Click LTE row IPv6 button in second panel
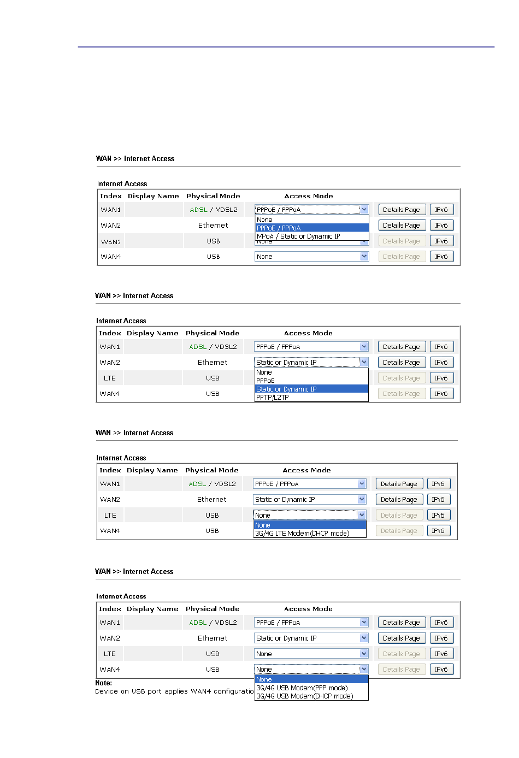This screenshot has height=758, width=519. tap(441, 378)
